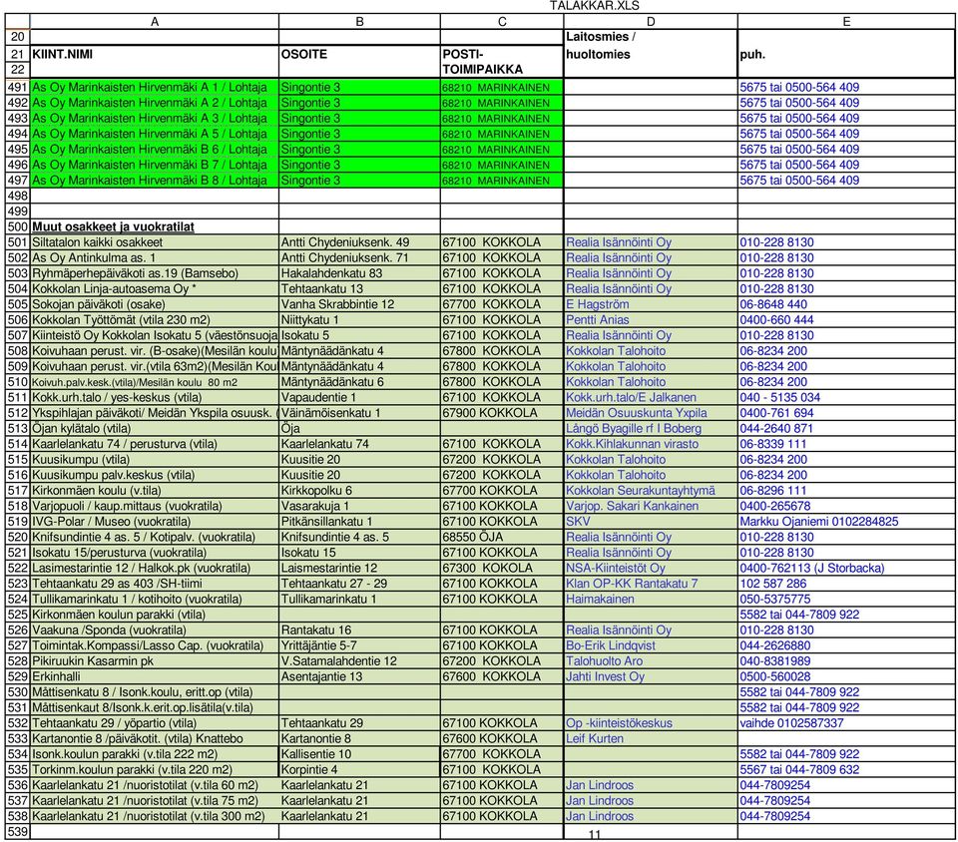Click heading 'Muut osakkeet ja vuokratilat'

pyautogui.click(x=113, y=226)
